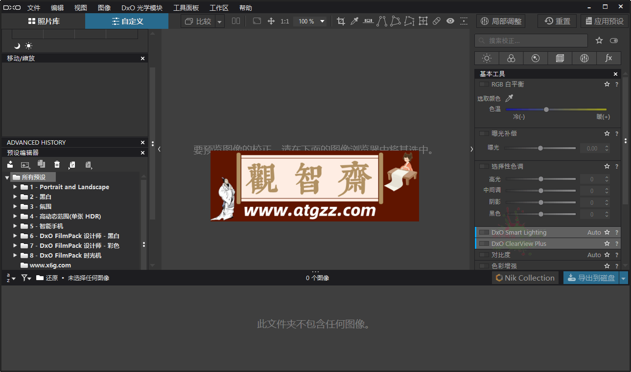Open the image filter funnel dropdown
Viewport: 631px width, 372px height.
click(x=26, y=278)
